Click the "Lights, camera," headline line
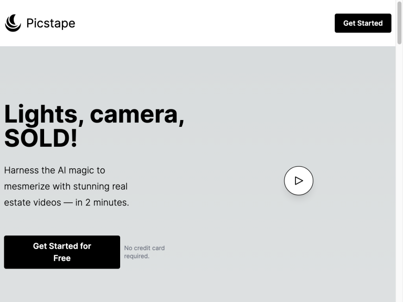This screenshot has height=302, width=403. point(94,114)
